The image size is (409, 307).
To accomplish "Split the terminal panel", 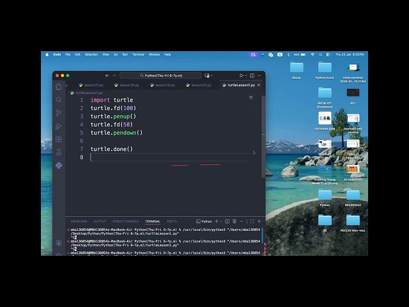I will tap(228, 221).
